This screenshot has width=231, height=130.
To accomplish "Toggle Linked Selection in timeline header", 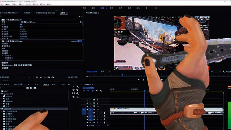I will [92, 91].
